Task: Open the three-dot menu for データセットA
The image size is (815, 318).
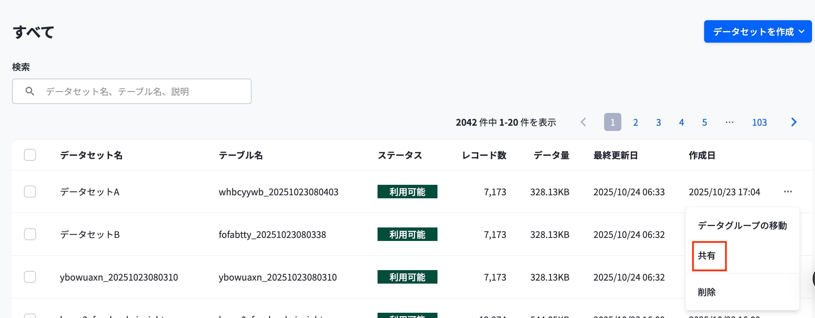Action: click(x=788, y=192)
